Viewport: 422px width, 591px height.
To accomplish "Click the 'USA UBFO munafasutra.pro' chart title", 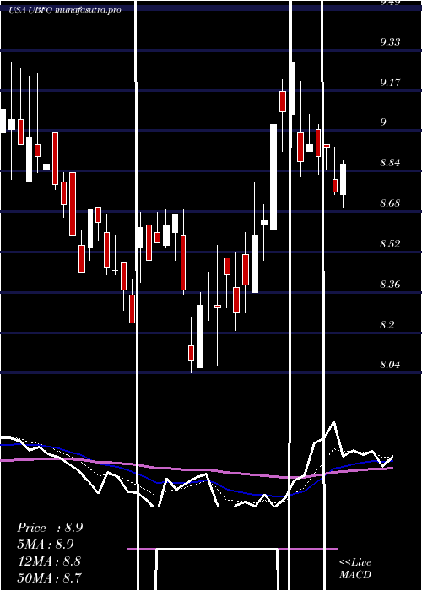I will pyautogui.click(x=65, y=10).
